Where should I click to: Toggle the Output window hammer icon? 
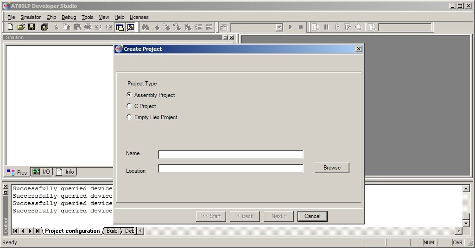(x=131, y=27)
